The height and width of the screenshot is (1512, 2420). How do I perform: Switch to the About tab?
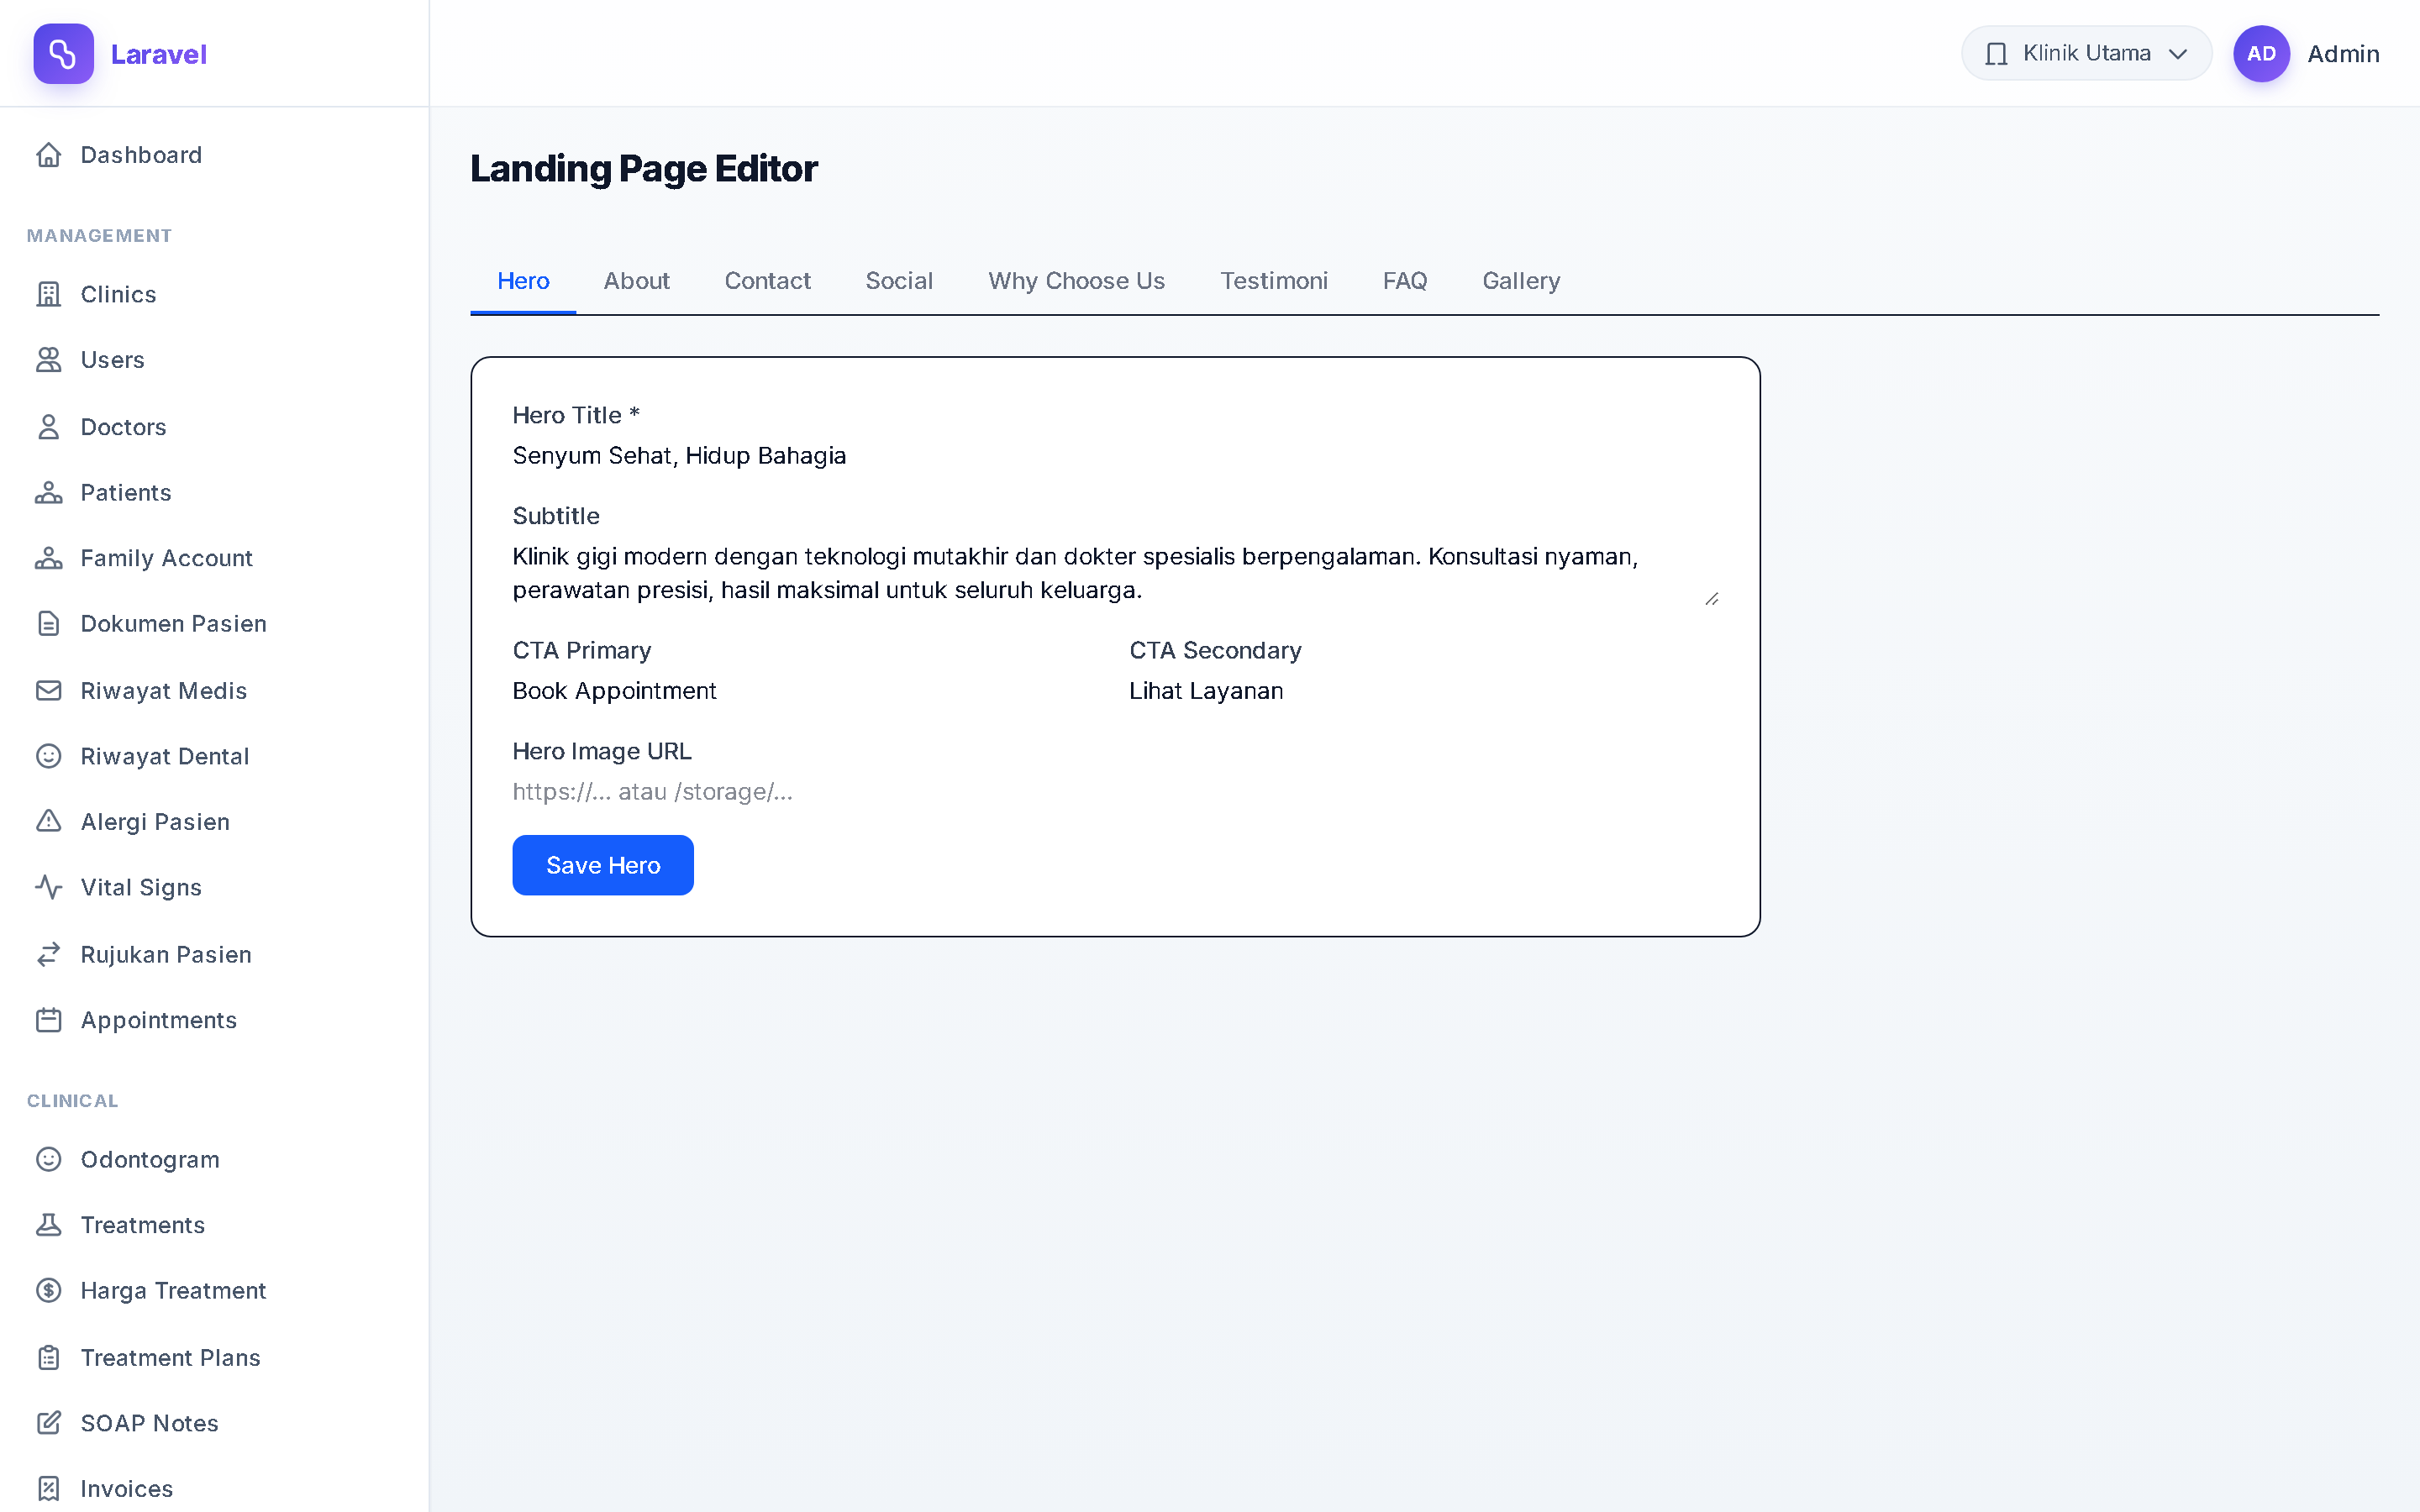click(637, 281)
